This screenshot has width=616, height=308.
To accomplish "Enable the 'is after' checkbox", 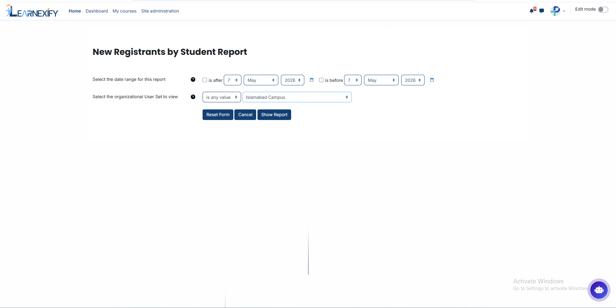I will [205, 80].
